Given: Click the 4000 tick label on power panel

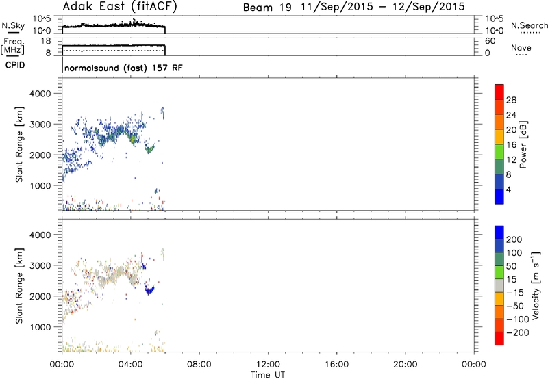Looking at the screenshot, I should point(40,94).
